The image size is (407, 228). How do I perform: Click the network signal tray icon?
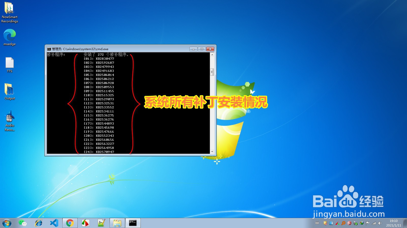[x=374, y=223]
